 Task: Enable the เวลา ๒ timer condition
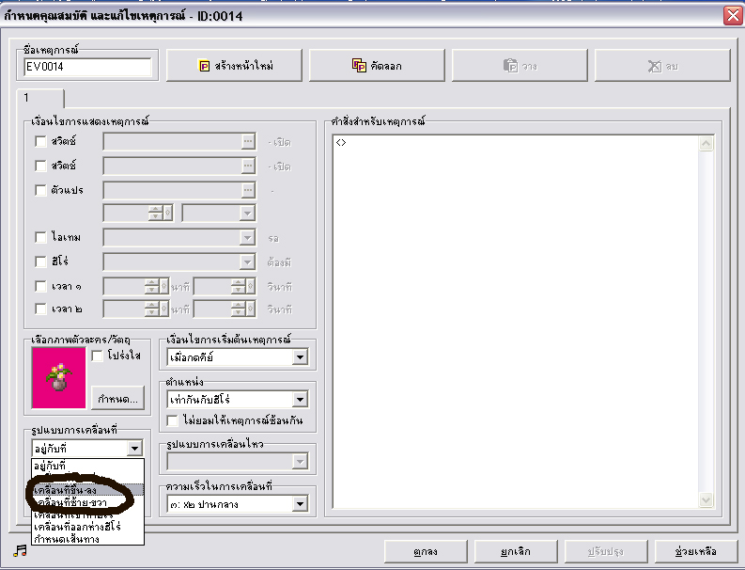(40, 309)
